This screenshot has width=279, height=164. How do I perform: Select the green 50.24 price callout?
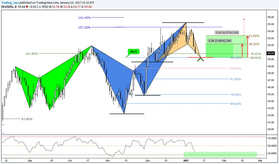(134, 52)
